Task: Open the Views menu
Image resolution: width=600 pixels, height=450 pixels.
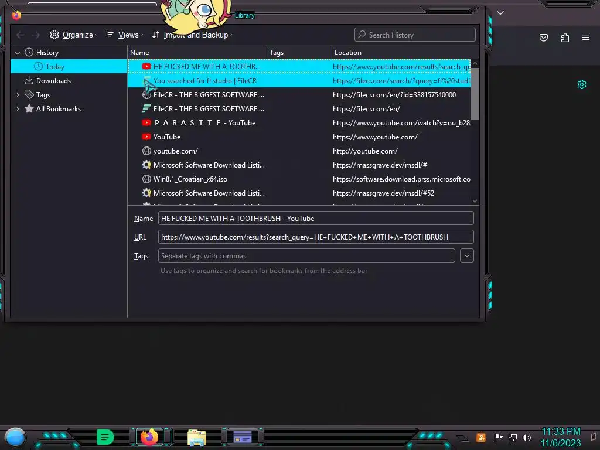Action: pos(124,35)
